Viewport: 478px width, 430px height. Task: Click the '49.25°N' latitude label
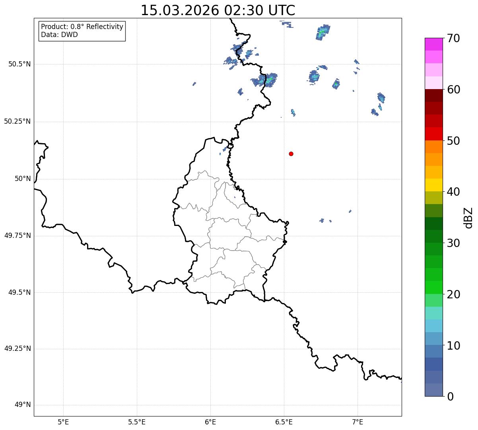pyautogui.click(x=17, y=348)
